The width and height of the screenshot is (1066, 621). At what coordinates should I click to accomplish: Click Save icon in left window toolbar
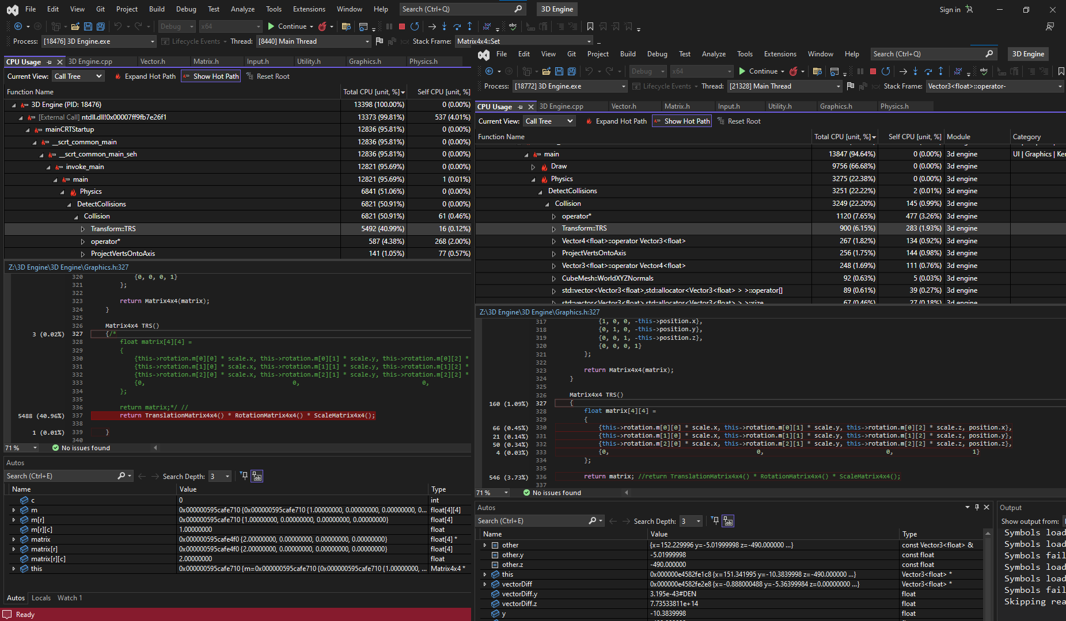pyautogui.click(x=88, y=26)
